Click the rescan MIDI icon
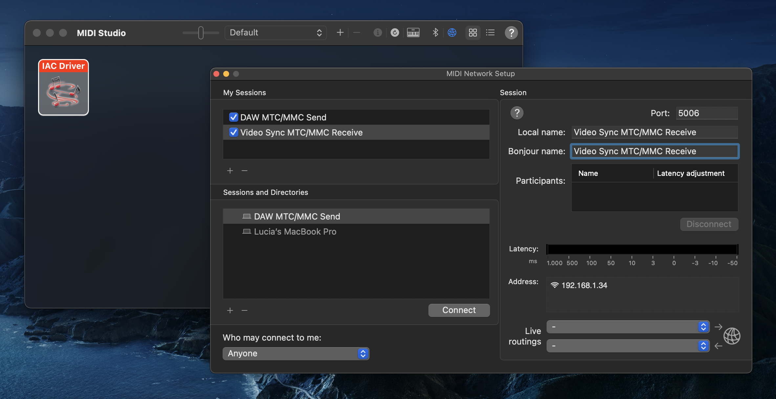The height and width of the screenshot is (399, 776). (395, 32)
